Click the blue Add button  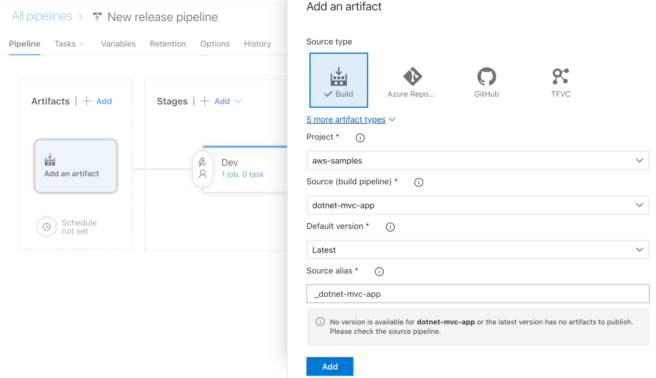pyautogui.click(x=329, y=366)
